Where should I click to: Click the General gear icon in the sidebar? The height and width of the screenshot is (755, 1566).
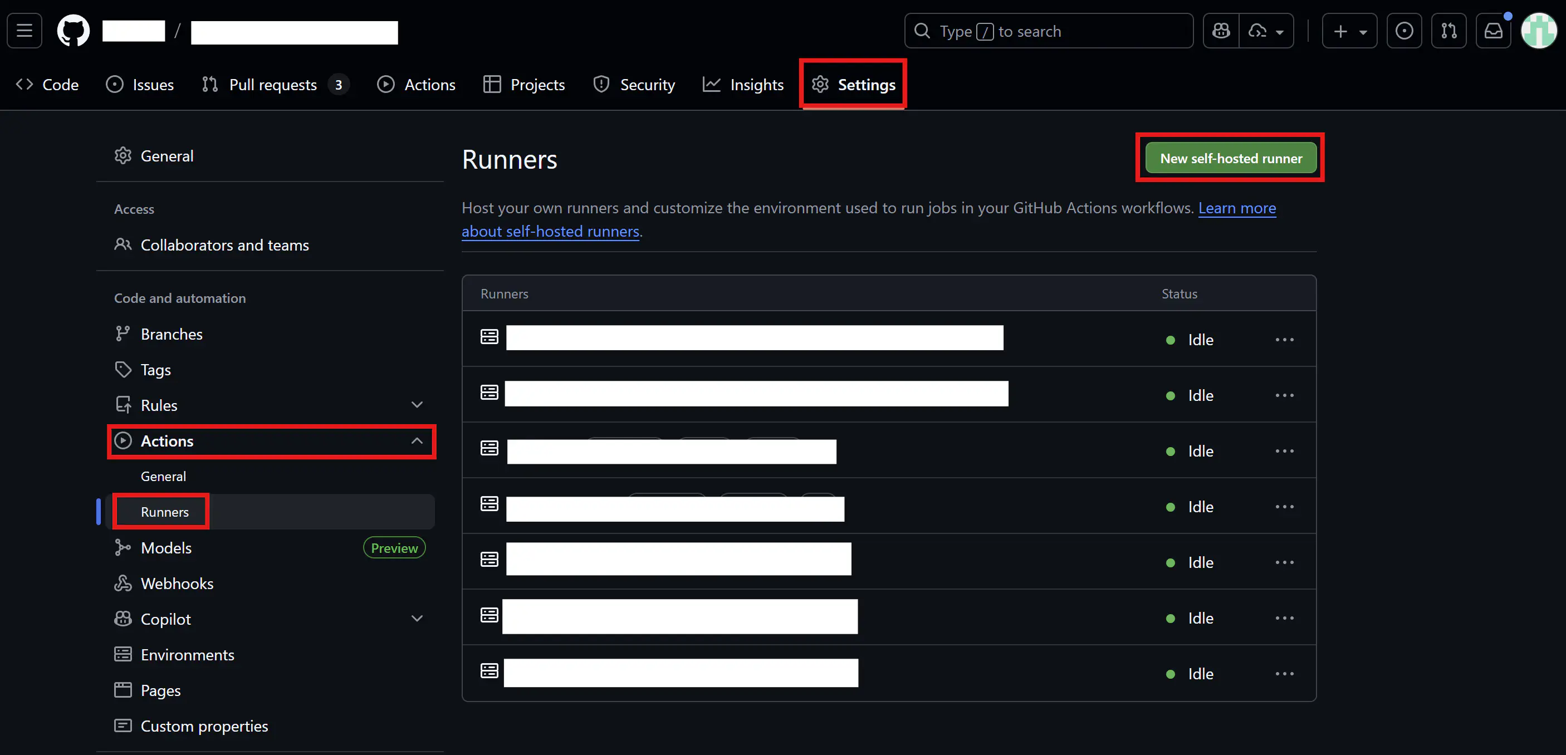point(124,155)
